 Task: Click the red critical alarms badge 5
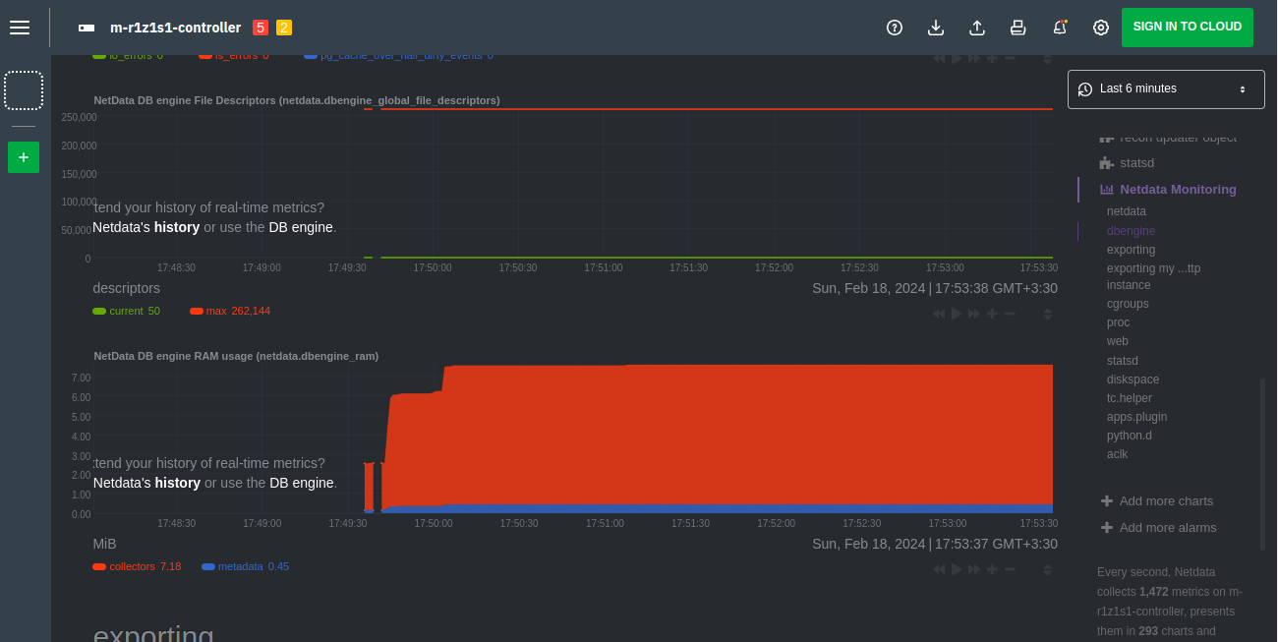[x=261, y=28]
